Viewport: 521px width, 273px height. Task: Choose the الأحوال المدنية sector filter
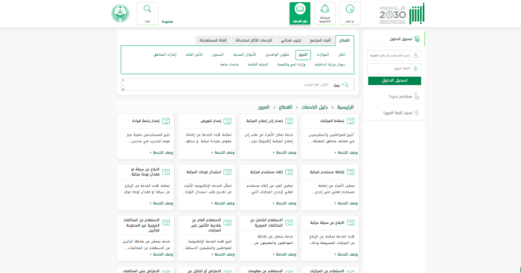(x=245, y=54)
